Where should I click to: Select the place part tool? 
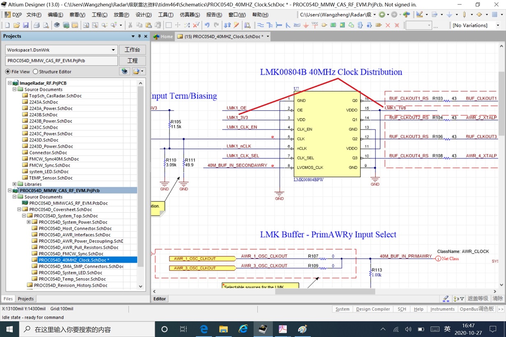(324, 25)
